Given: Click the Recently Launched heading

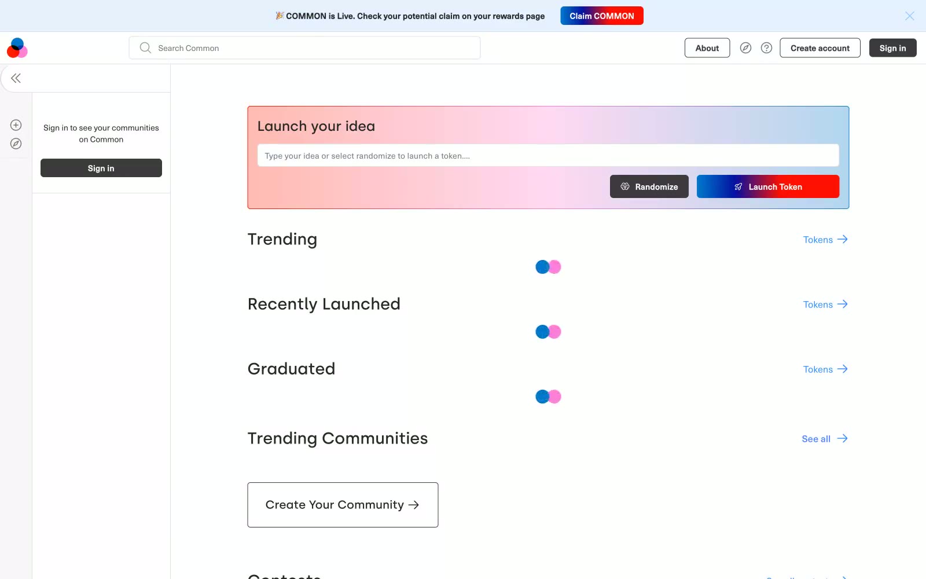Looking at the screenshot, I should [x=324, y=304].
